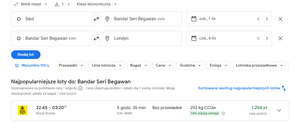The image size is (306, 128).
Task: Click the filter sliders icon
Action: coord(17,65)
